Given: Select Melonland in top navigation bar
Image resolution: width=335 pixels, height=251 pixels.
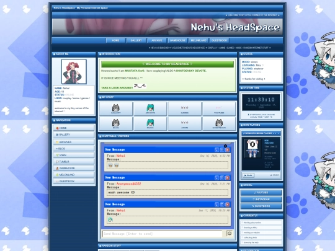Looking at the screenshot, I should (199, 40).
